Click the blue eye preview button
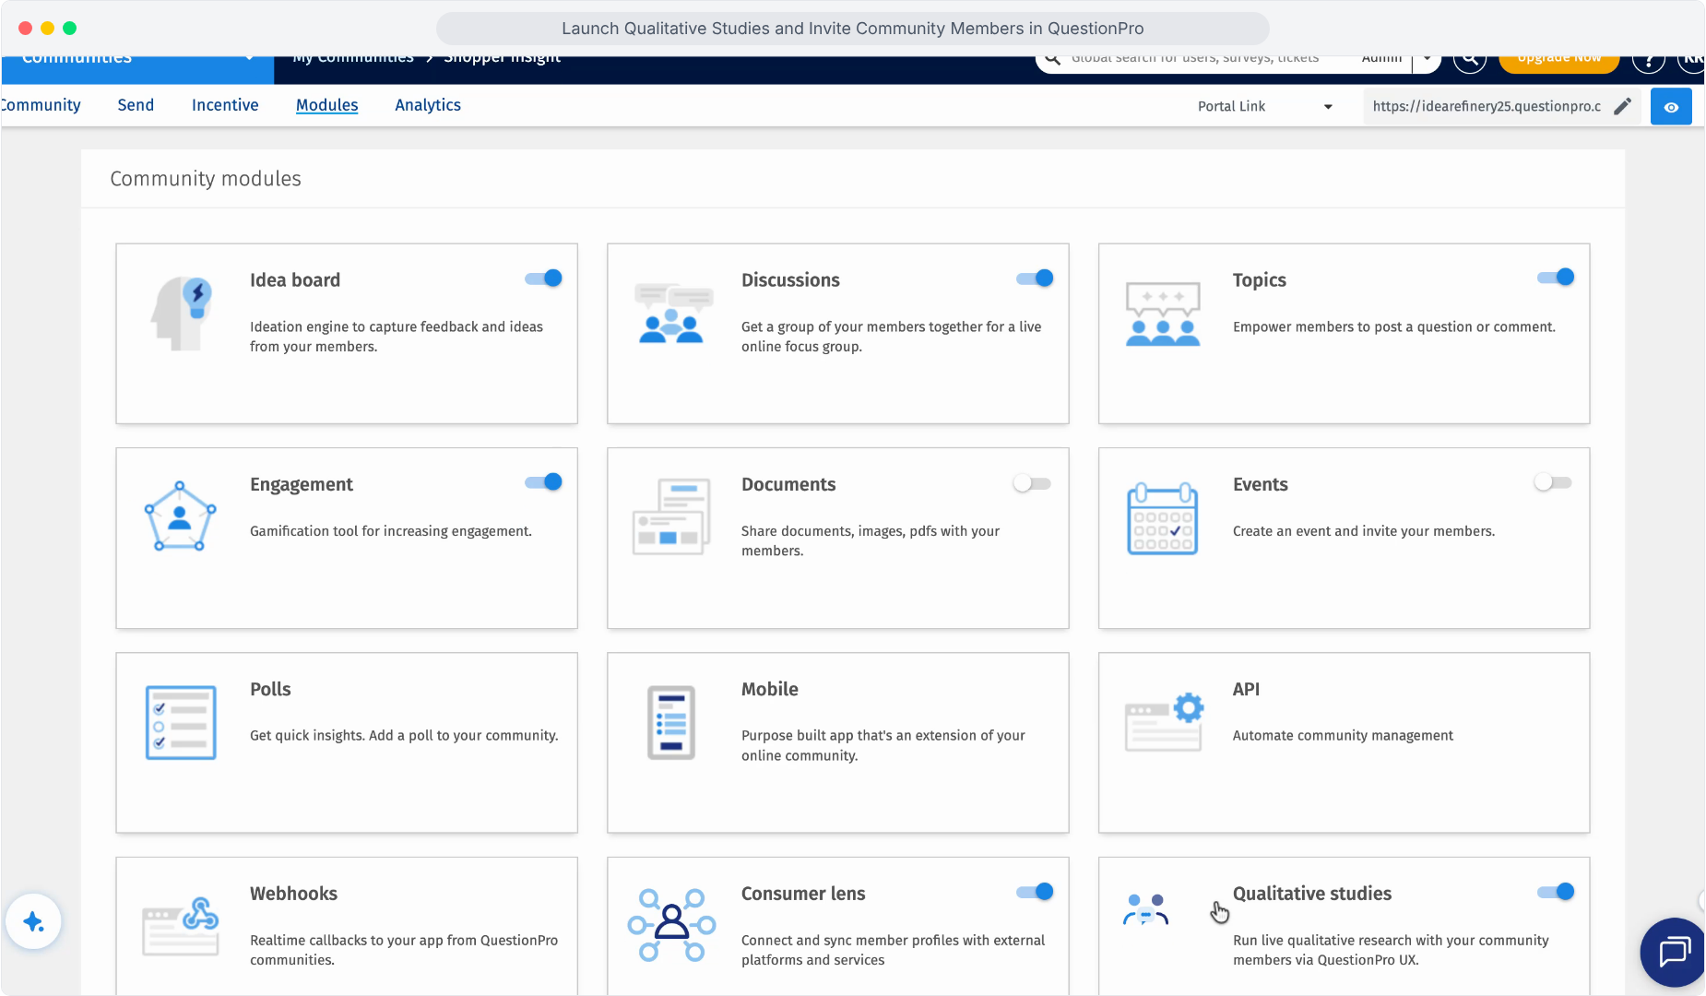The width and height of the screenshot is (1706, 996). 1671,107
